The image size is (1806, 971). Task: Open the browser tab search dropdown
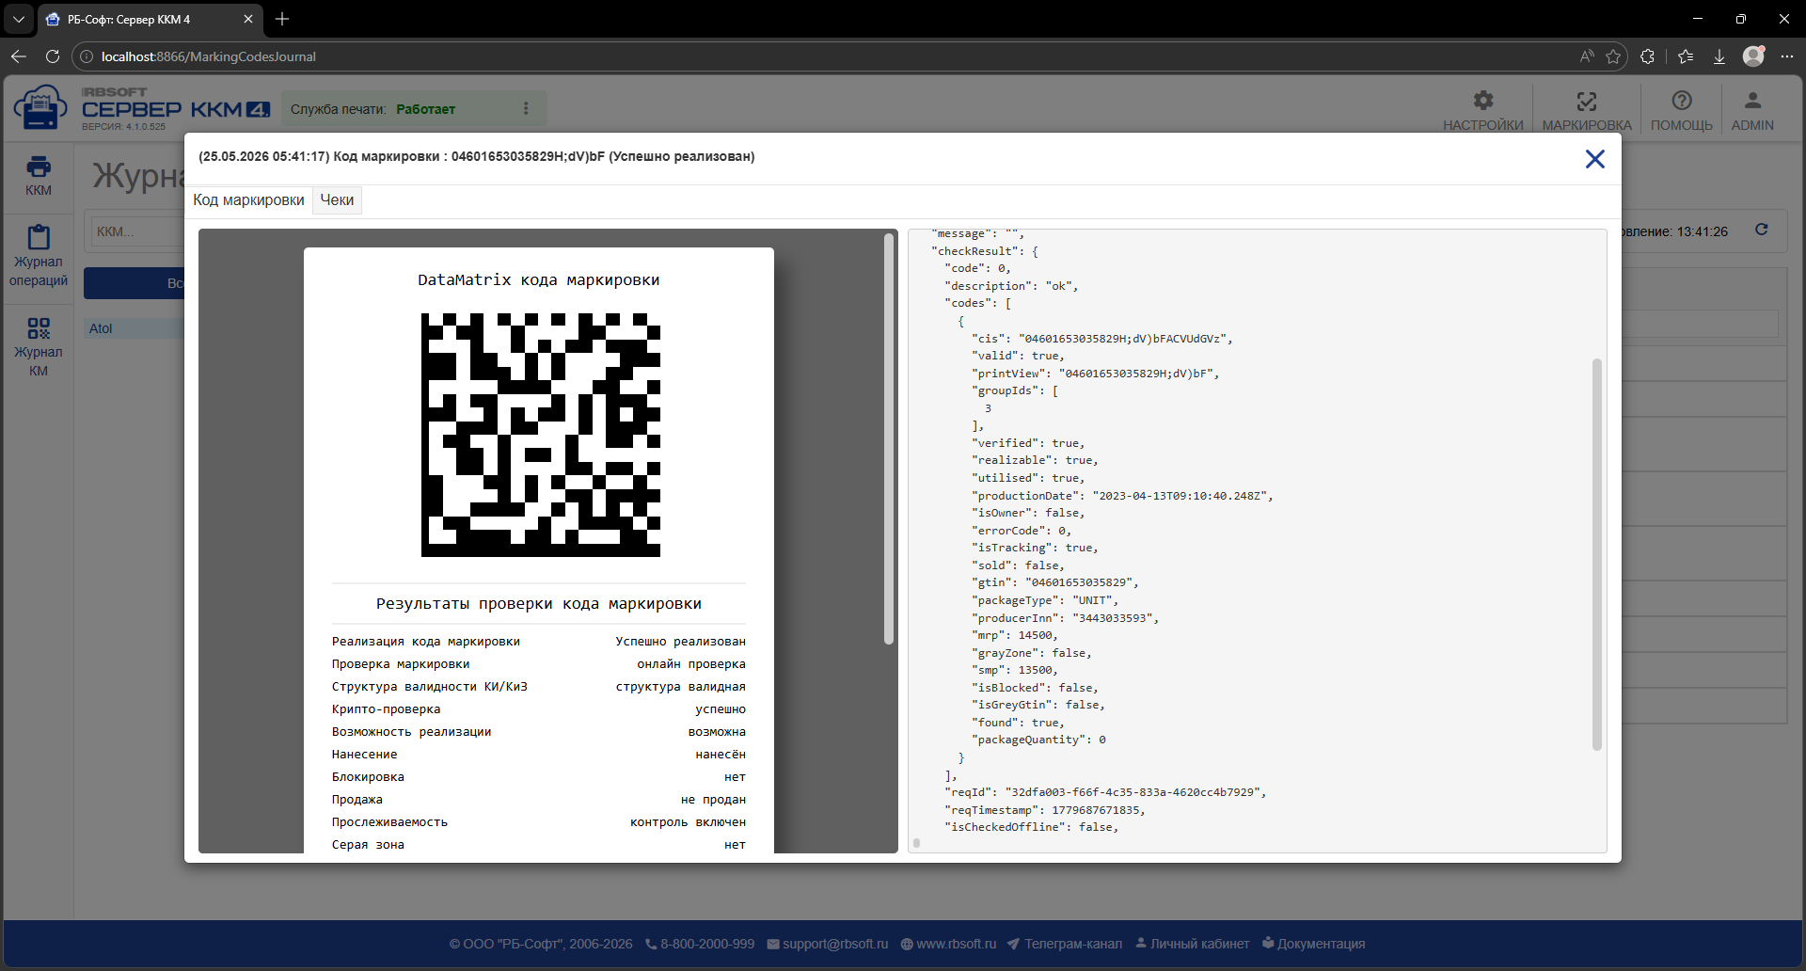click(x=19, y=19)
